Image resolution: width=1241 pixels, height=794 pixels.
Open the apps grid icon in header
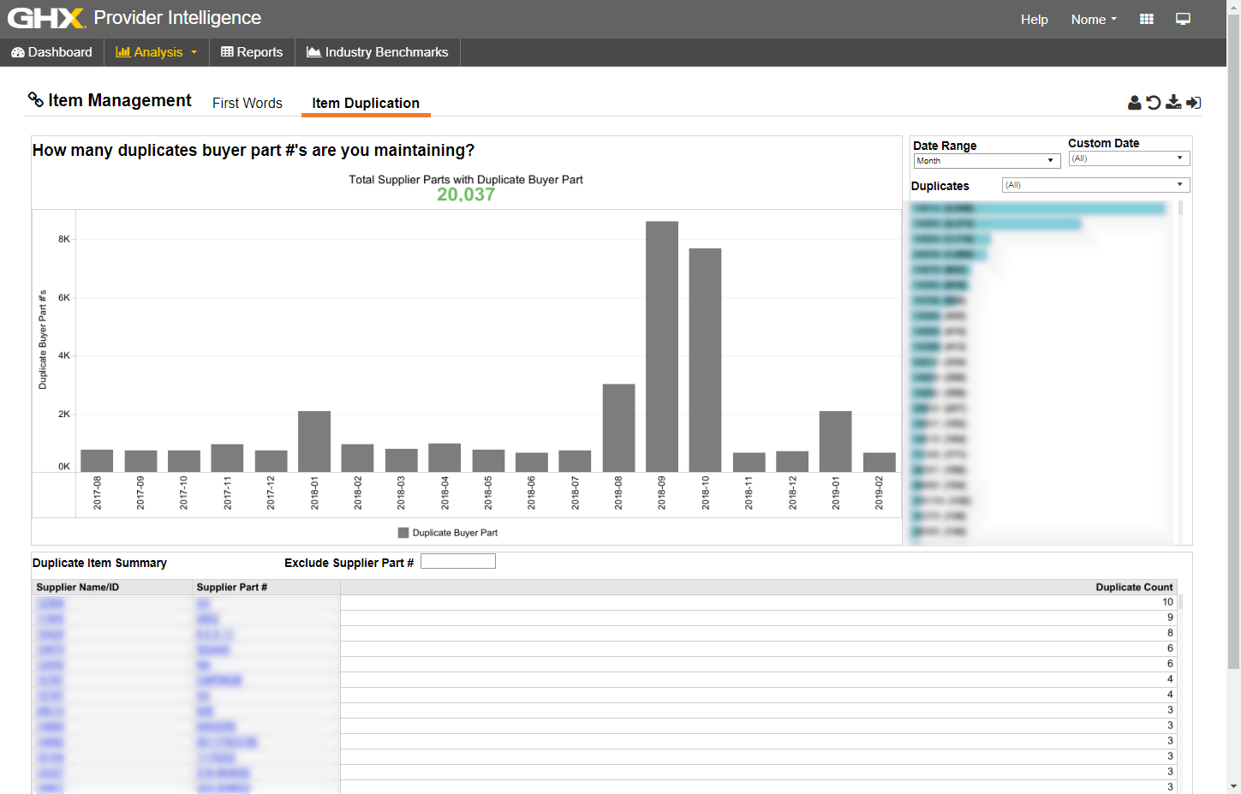(1147, 19)
